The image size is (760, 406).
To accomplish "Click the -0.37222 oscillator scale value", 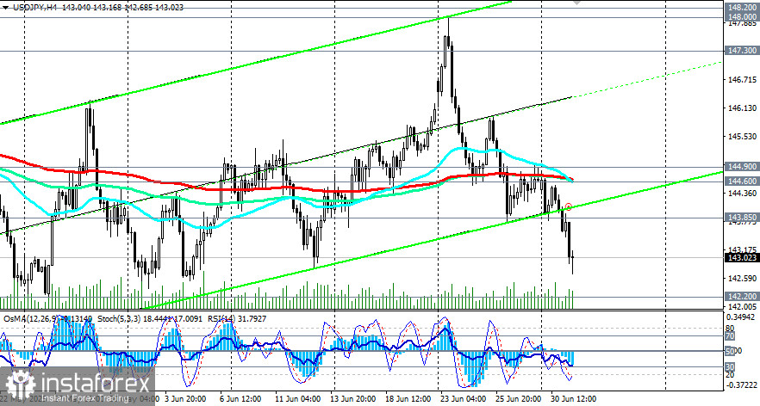I will [x=742, y=384].
